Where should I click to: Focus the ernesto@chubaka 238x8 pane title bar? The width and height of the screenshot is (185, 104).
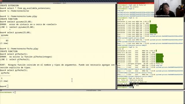tap(92, 90)
